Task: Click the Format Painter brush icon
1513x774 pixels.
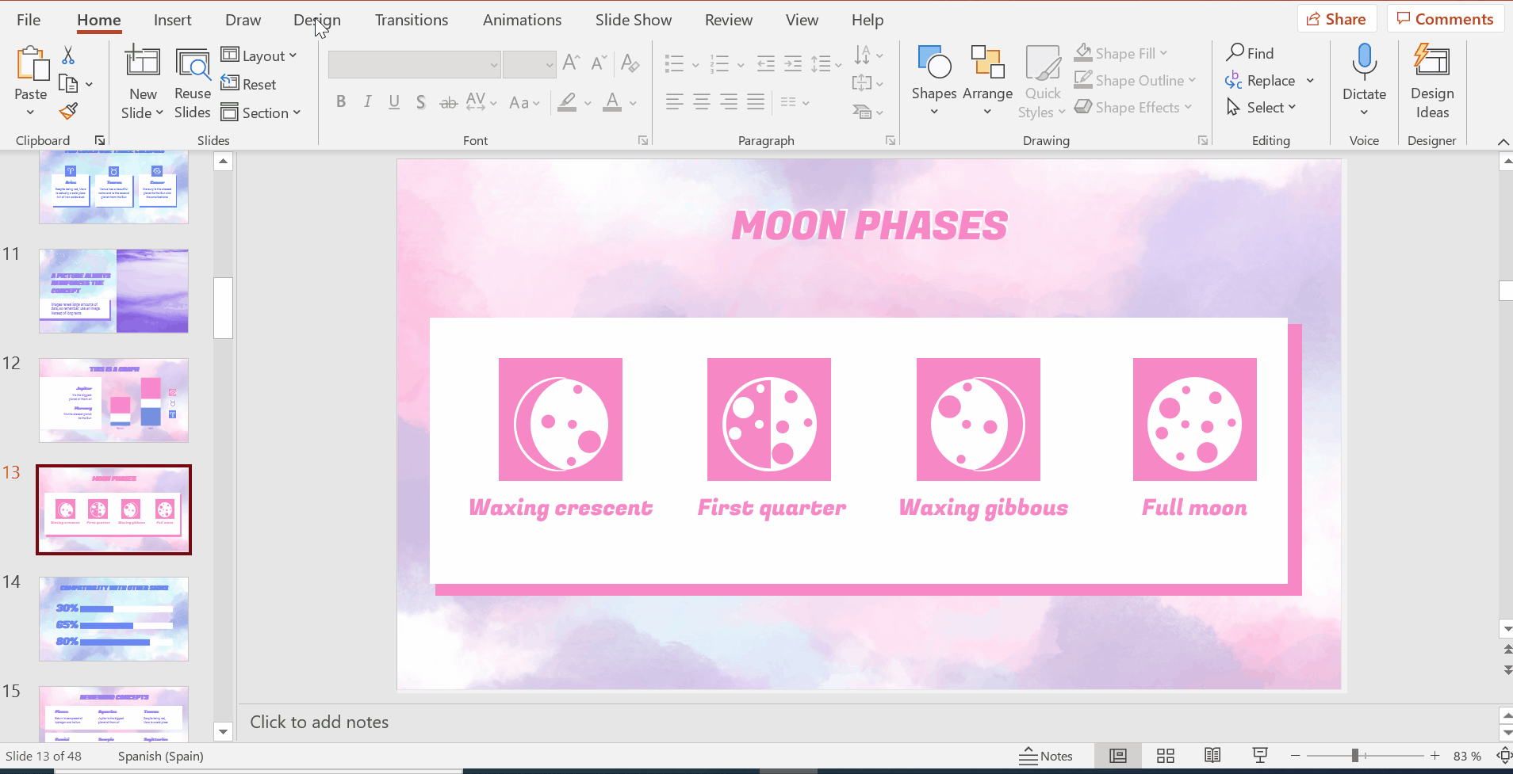Action: pyautogui.click(x=69, y=112)
